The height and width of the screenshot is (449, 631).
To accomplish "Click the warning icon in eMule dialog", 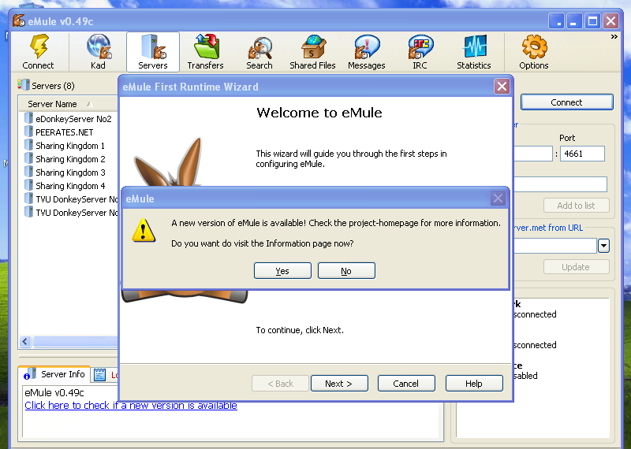I will (144, 230).
